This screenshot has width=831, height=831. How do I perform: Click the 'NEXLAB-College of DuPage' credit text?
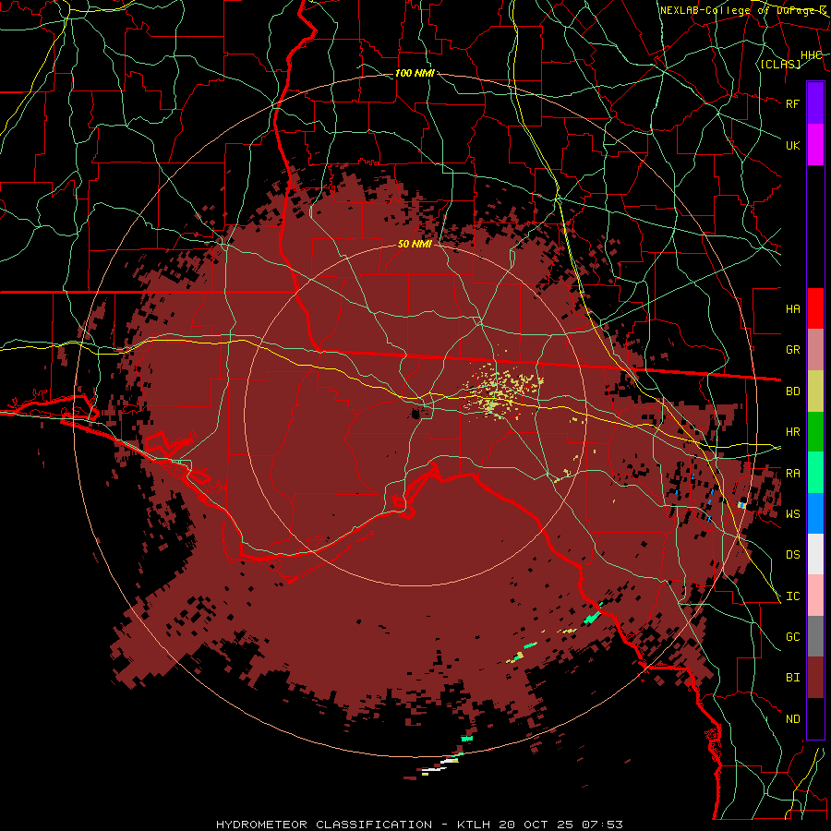coord(740,10)
